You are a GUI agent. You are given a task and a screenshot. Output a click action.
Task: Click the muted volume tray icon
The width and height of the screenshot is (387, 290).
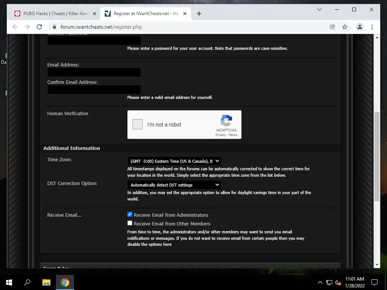(x=338, y=282)
